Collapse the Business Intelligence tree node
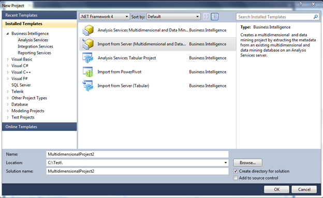The image size is (323, 198). 8,34
